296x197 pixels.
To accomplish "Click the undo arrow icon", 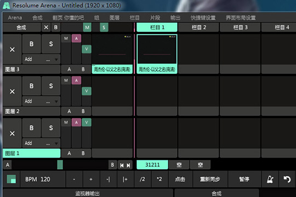I will click(287, 179).
